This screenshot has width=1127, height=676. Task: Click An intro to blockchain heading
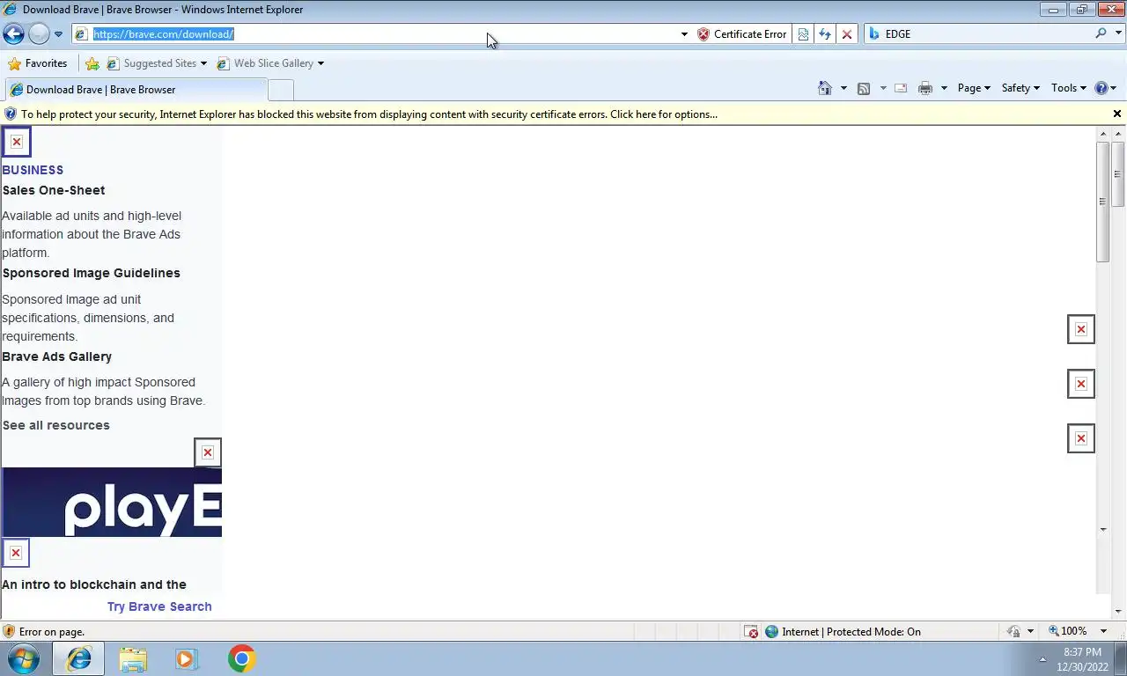(94, 584)
